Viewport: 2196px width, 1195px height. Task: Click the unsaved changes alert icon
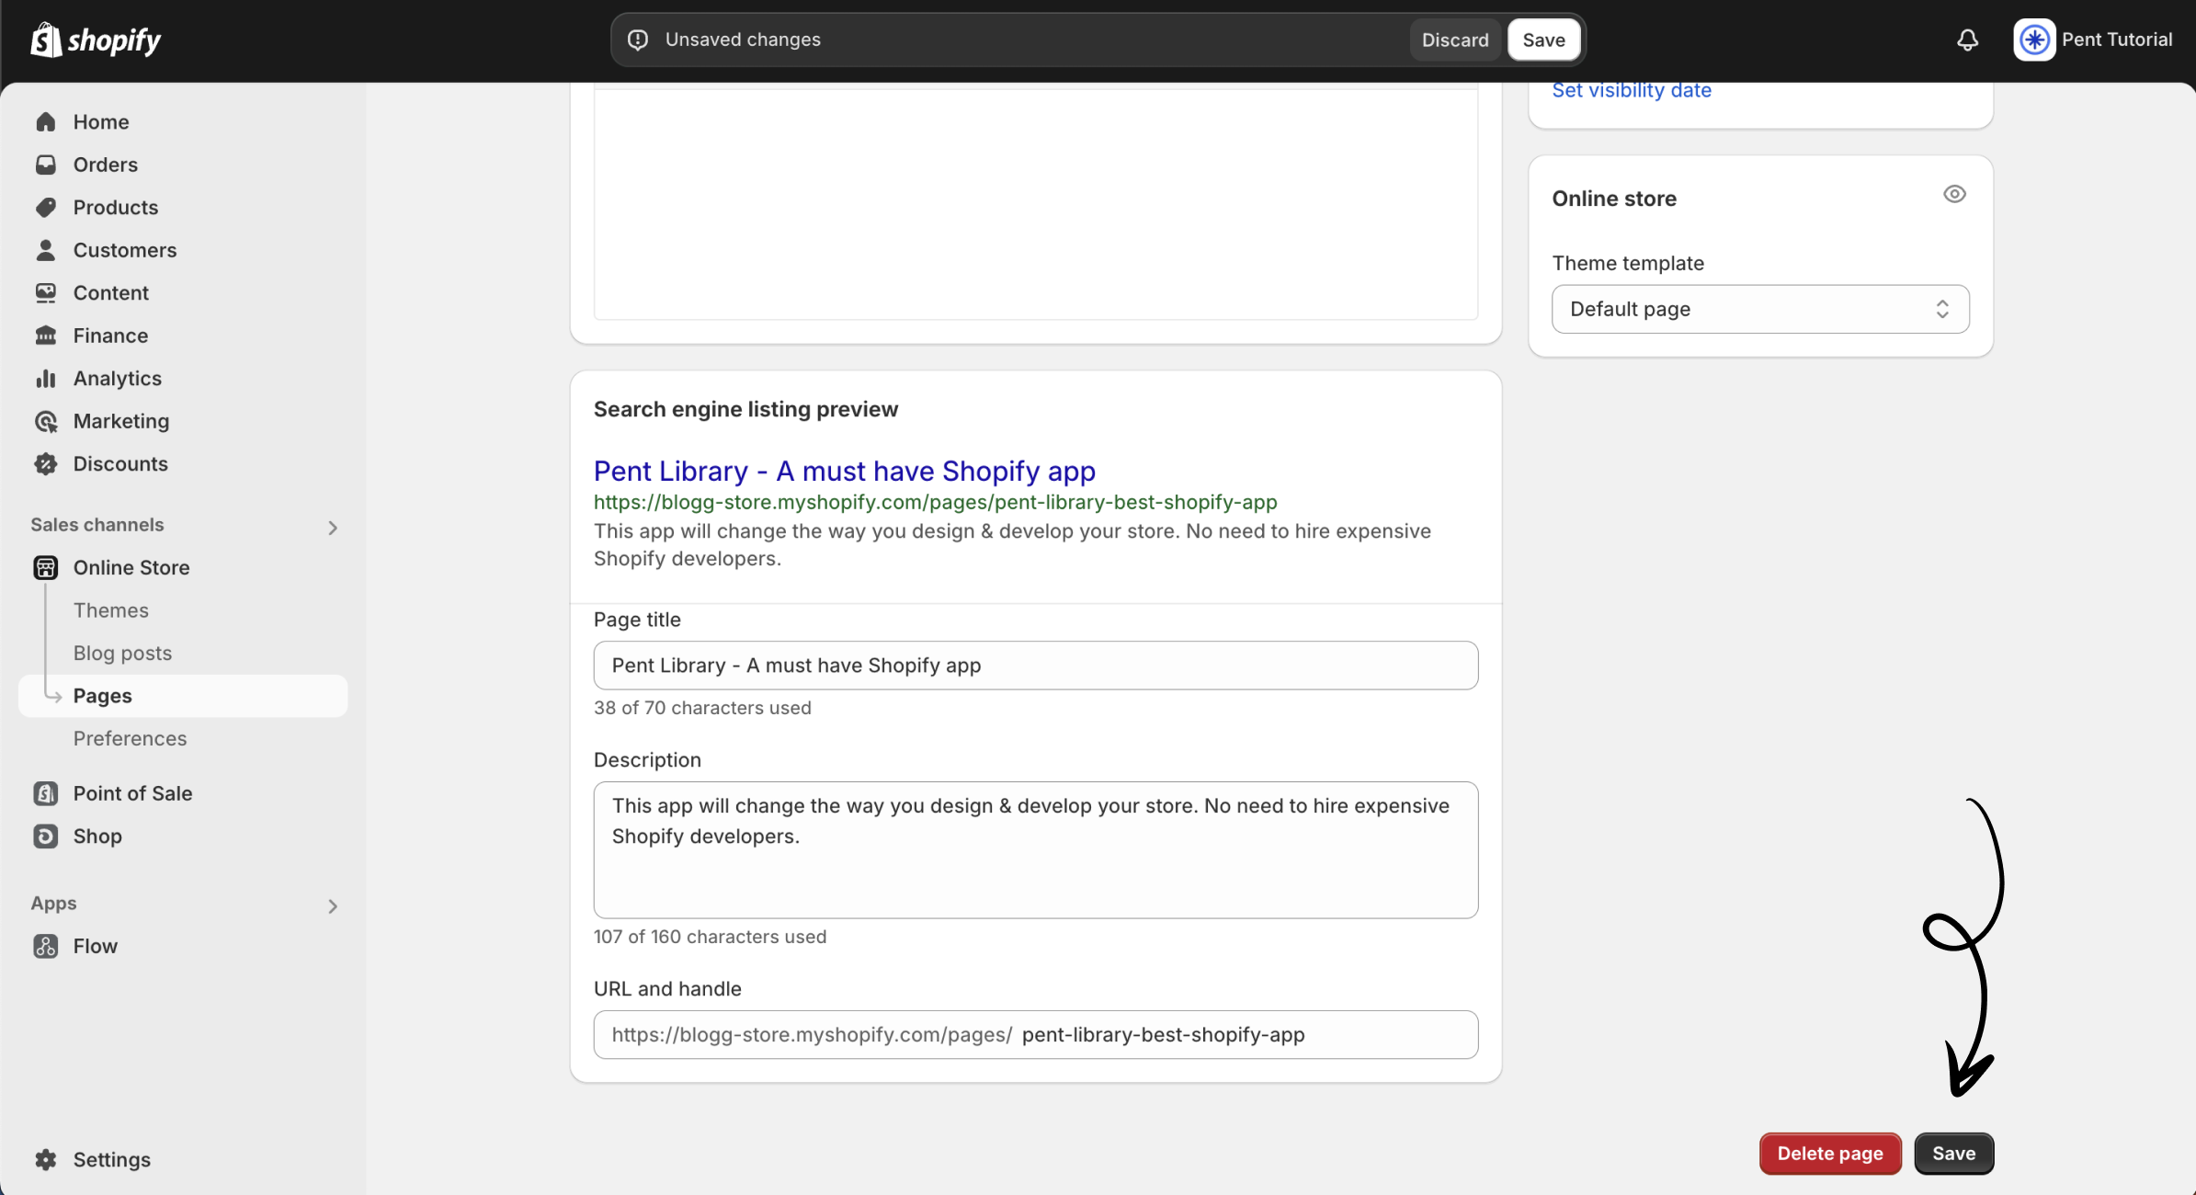638,40
